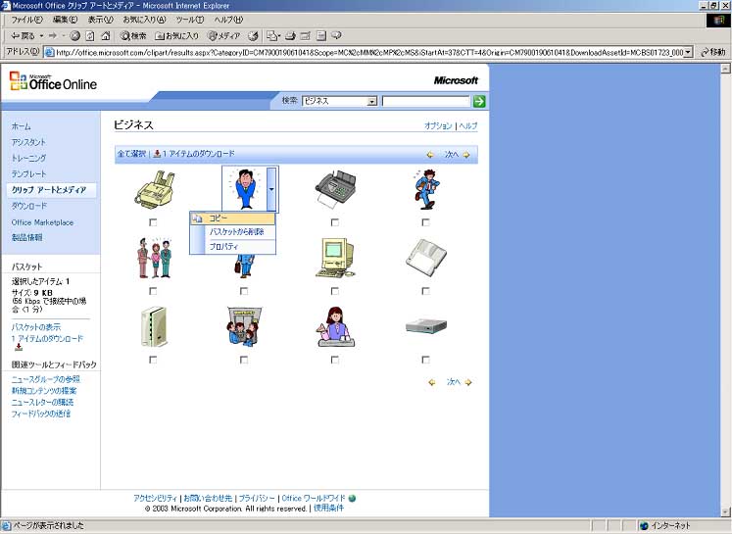Select the desktop computer clip art
732x534 pixels.
point(335,258)
